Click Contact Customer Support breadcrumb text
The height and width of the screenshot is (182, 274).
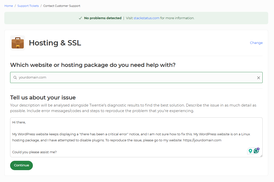pyautogui.click(x=62, y=6)
